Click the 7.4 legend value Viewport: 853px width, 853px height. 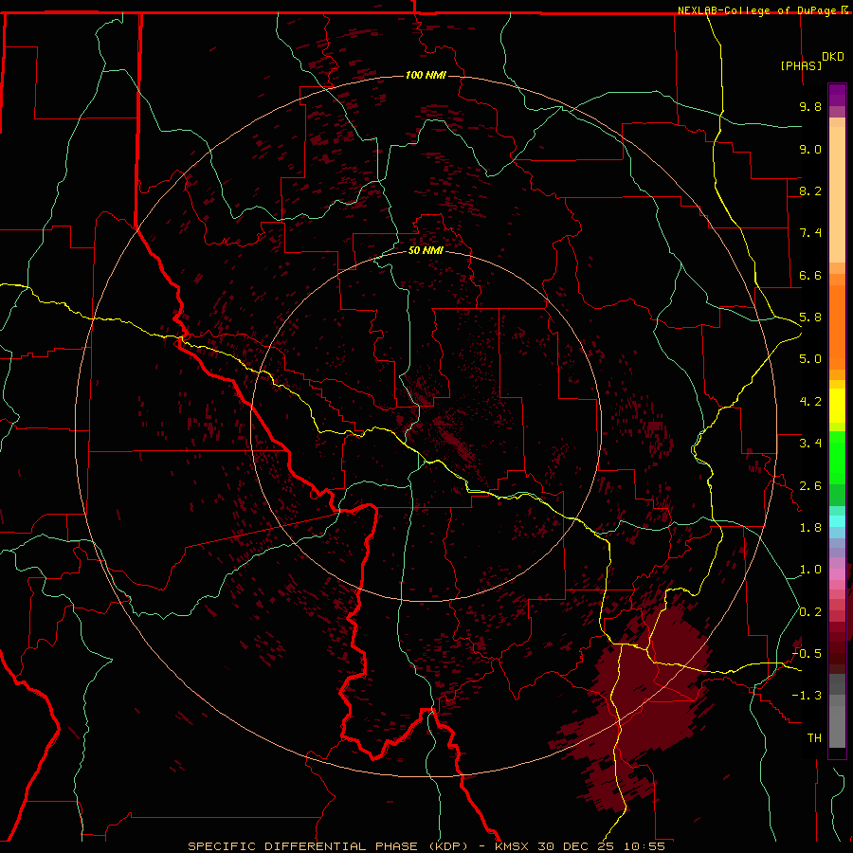point(810,233)
